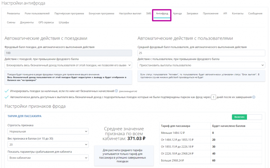Toggle 'Автоматически делать доступным к выплате' checkbox

[6, 97]
